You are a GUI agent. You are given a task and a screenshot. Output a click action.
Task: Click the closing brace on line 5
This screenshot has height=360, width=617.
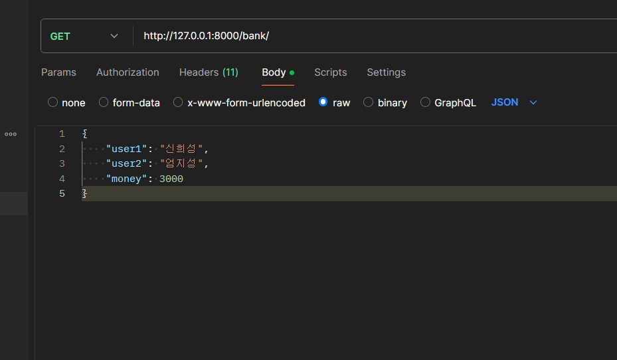(84, 193)
